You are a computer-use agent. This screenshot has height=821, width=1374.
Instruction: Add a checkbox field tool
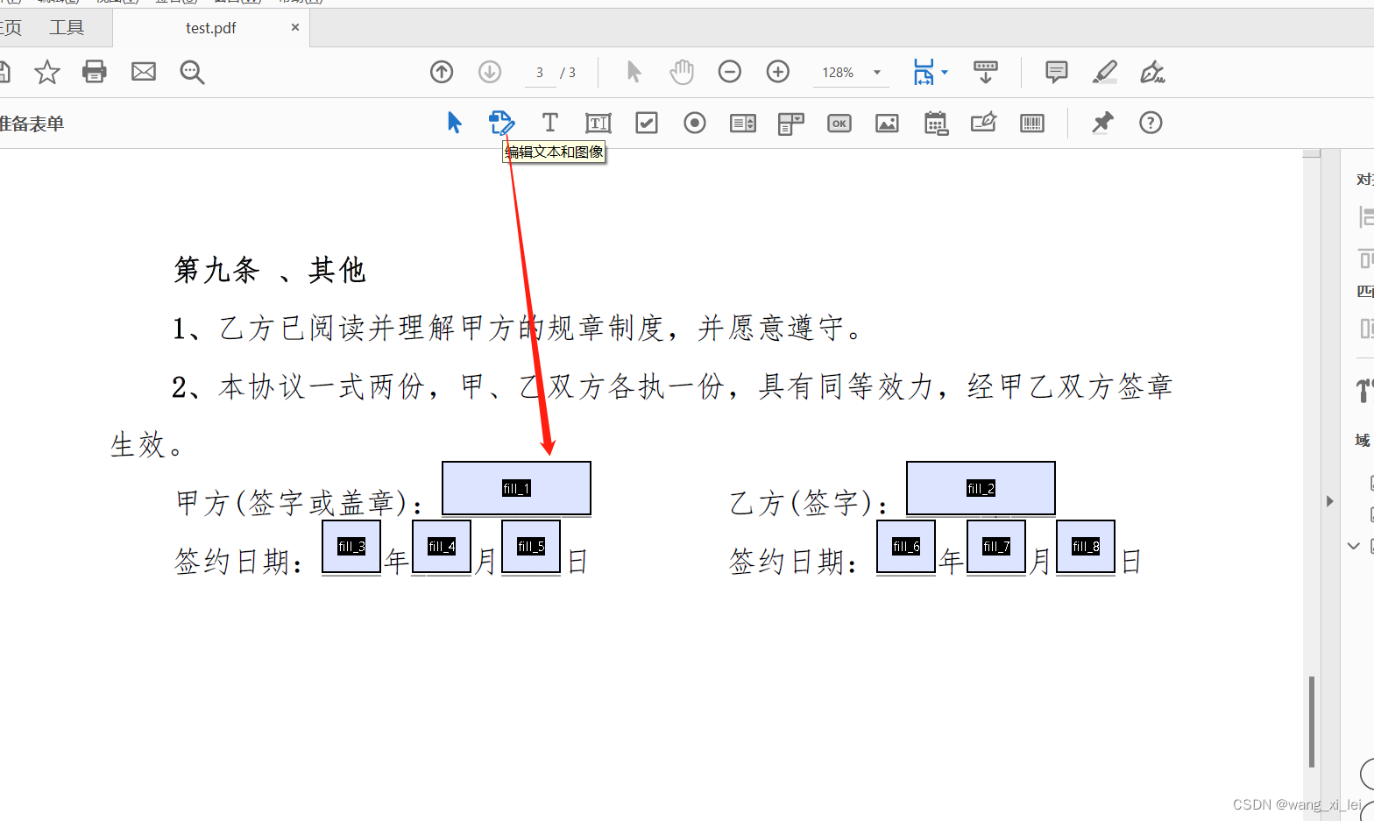click(647, 123)
